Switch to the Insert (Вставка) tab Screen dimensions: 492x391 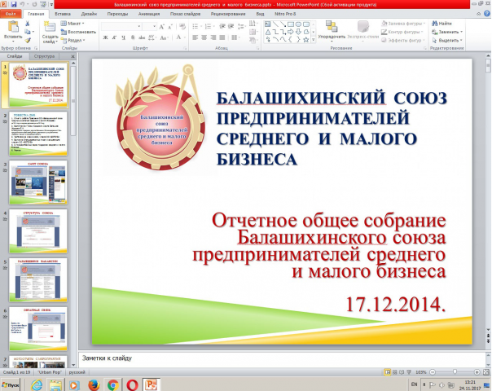63,14
